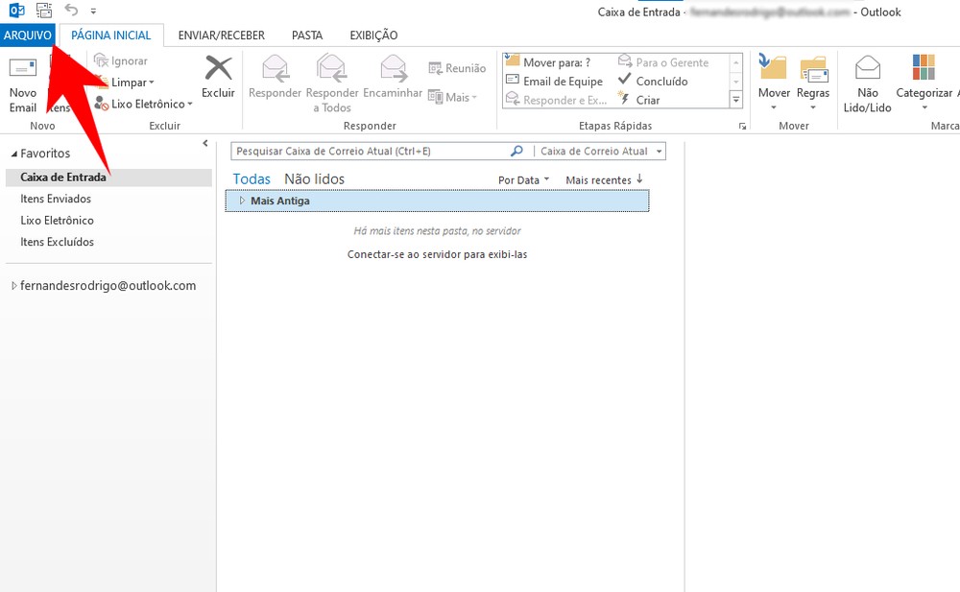
Task: Select Mover para: ? quick step
Action: click(548, 61)
